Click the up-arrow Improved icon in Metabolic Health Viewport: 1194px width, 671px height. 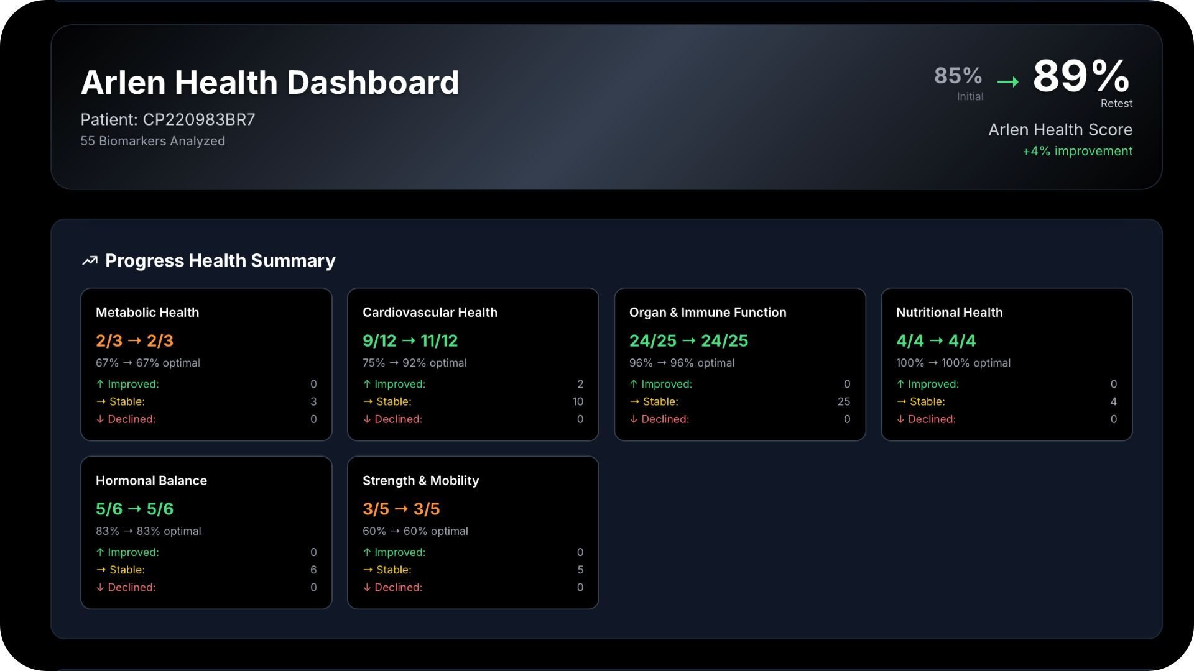(100, 385)
